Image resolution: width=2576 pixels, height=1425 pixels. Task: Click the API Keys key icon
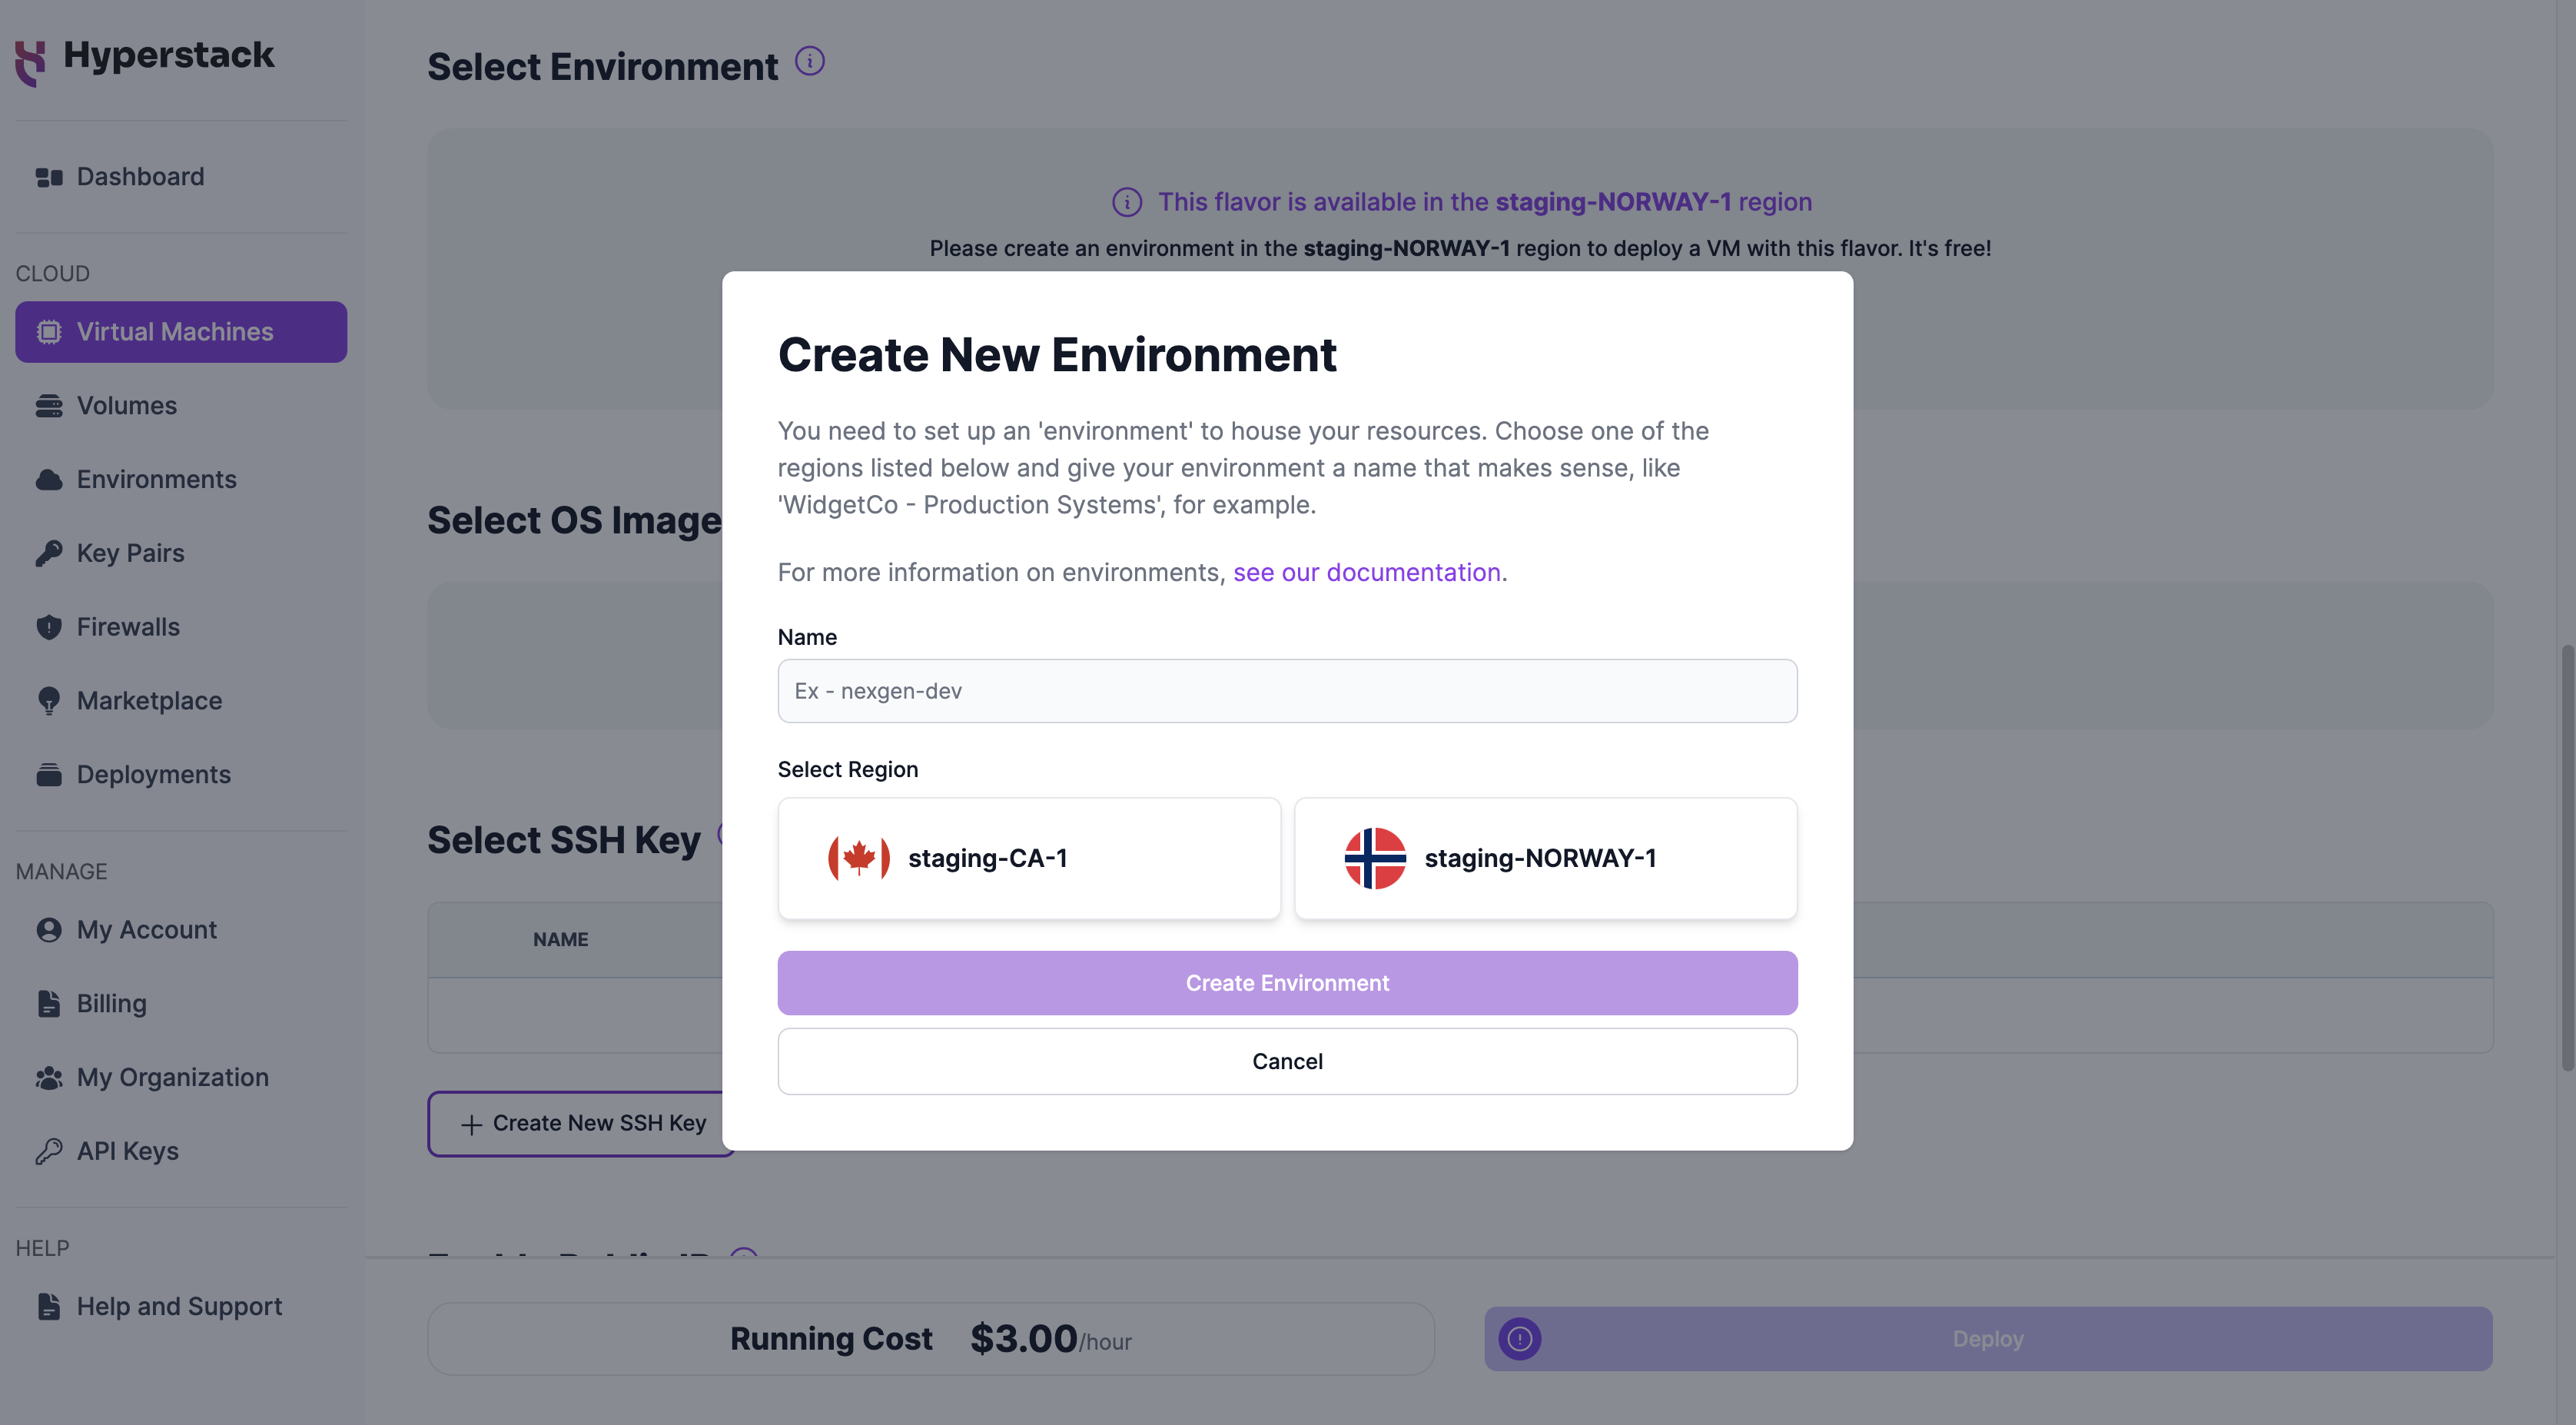point(49,1152)
